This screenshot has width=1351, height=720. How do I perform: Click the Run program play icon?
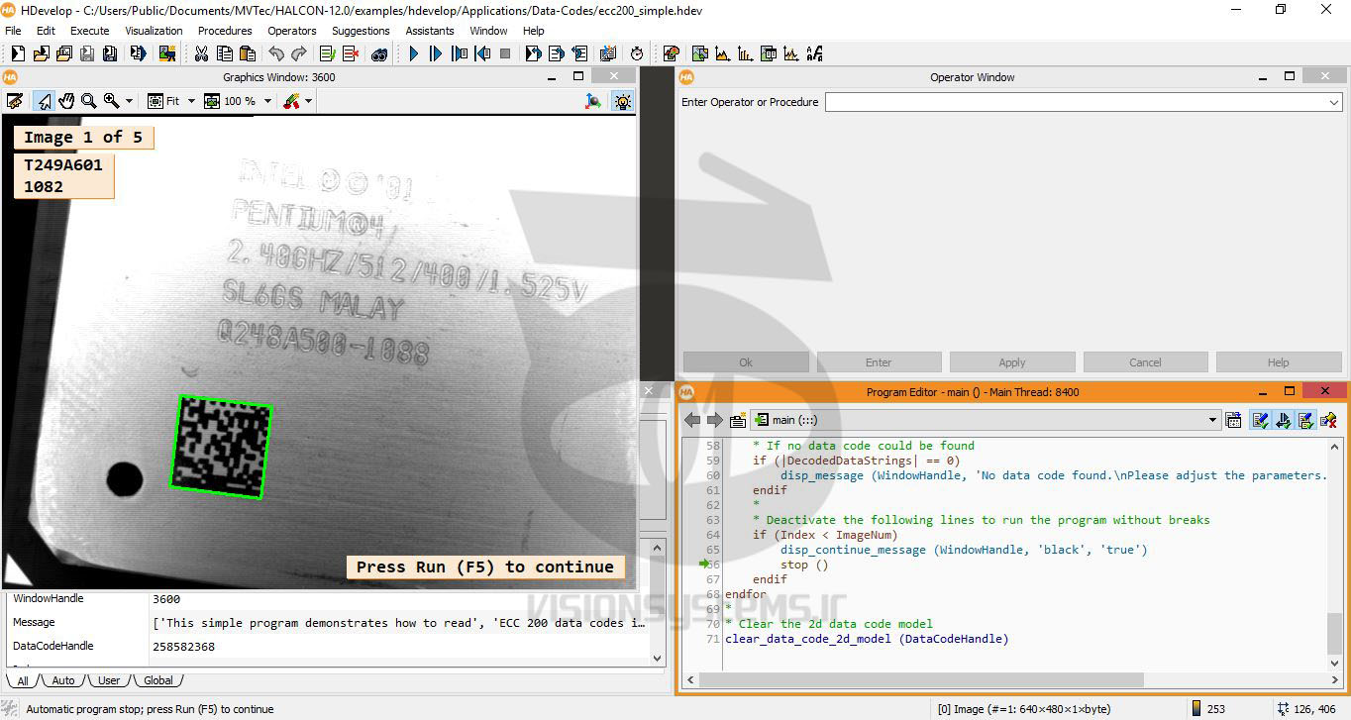point(414,53)
